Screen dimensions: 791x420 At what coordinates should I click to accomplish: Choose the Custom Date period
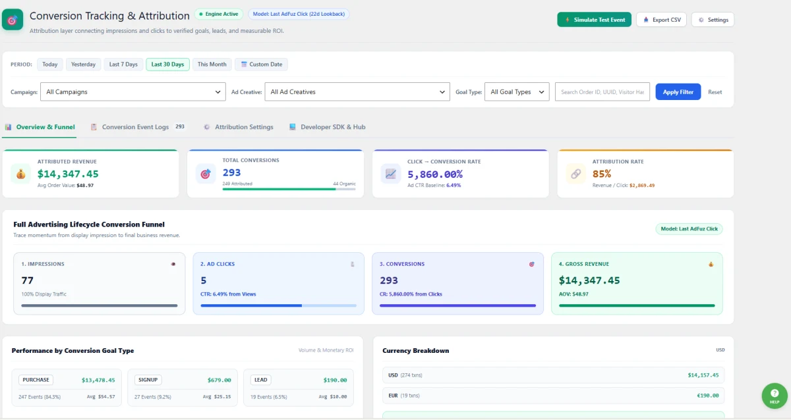(262, 65)
